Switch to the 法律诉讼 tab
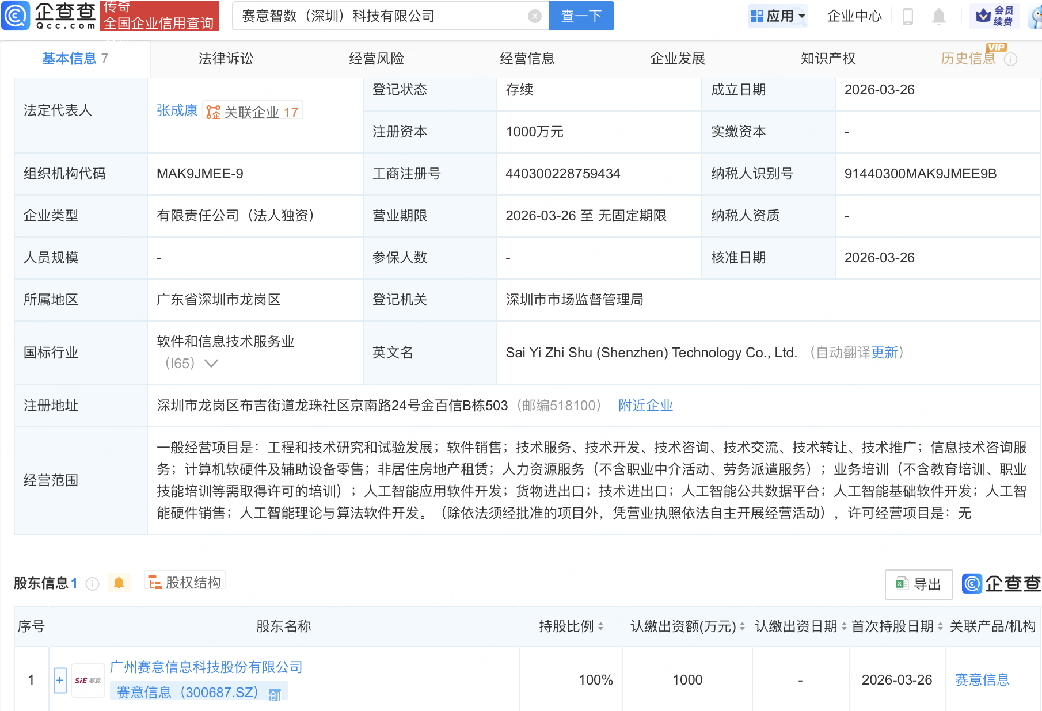 click(225, 58)
